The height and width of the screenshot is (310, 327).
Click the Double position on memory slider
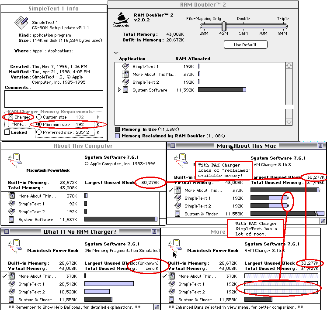[244, 26]
